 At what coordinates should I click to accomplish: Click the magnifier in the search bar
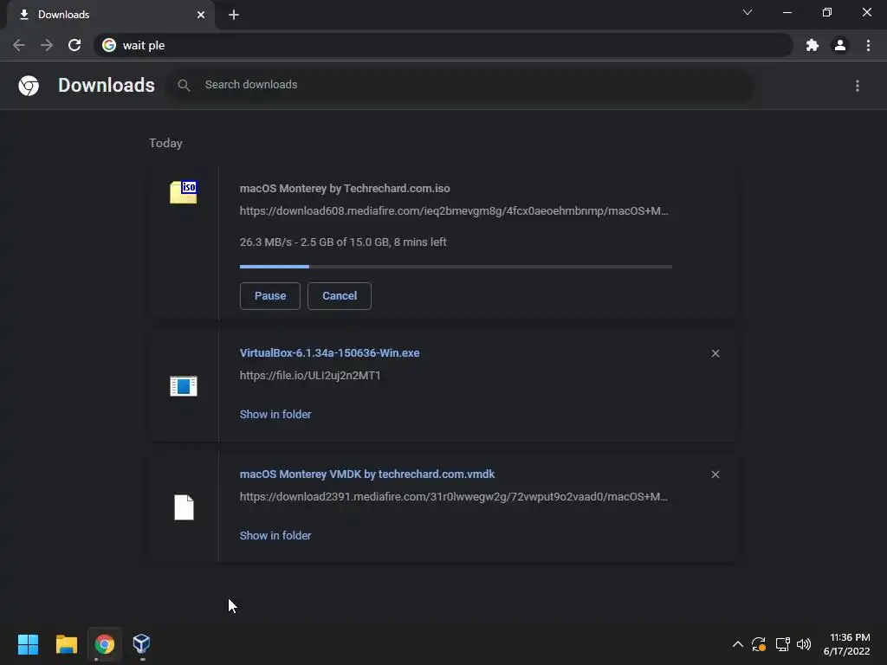click(x=184, y=86)
